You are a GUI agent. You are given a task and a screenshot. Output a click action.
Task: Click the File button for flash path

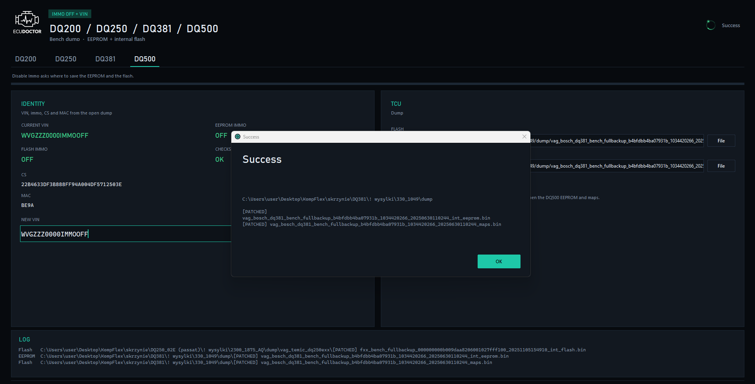721,141
